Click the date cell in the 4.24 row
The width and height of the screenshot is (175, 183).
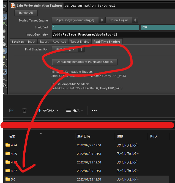tap(89, 145)
